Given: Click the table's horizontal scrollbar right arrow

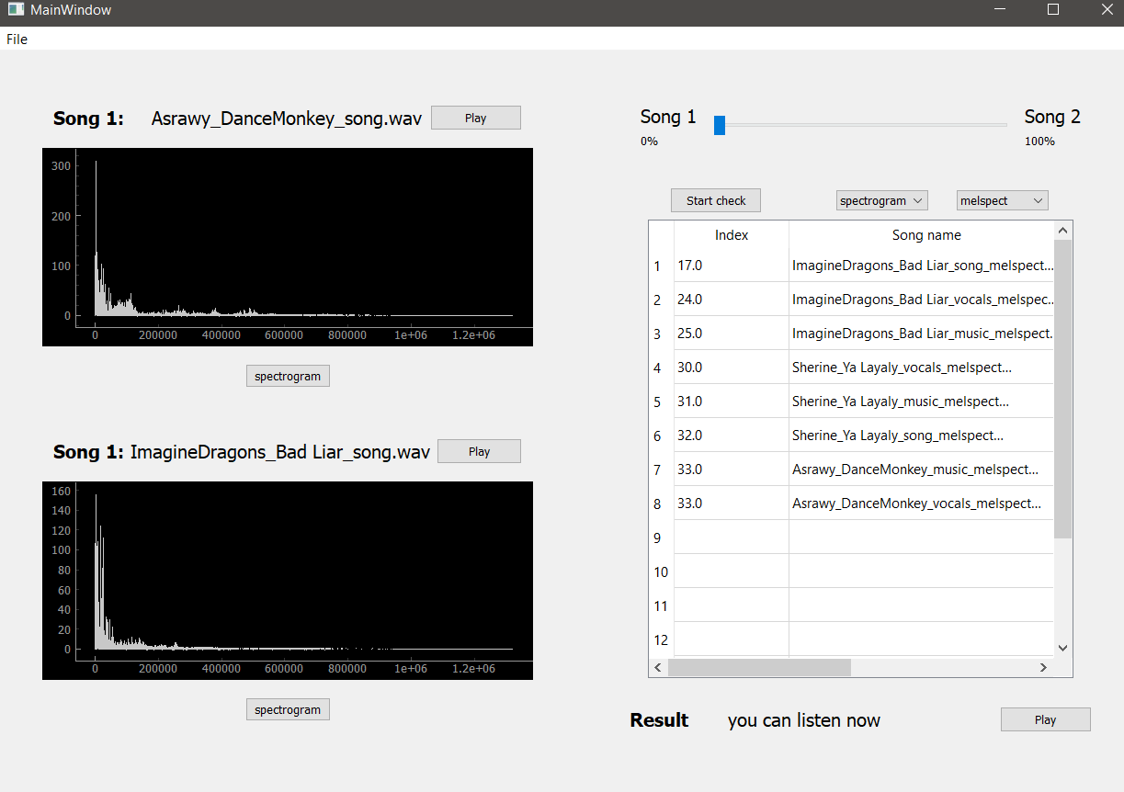Looking at the screenshot, I should (x=1044, y=667).
